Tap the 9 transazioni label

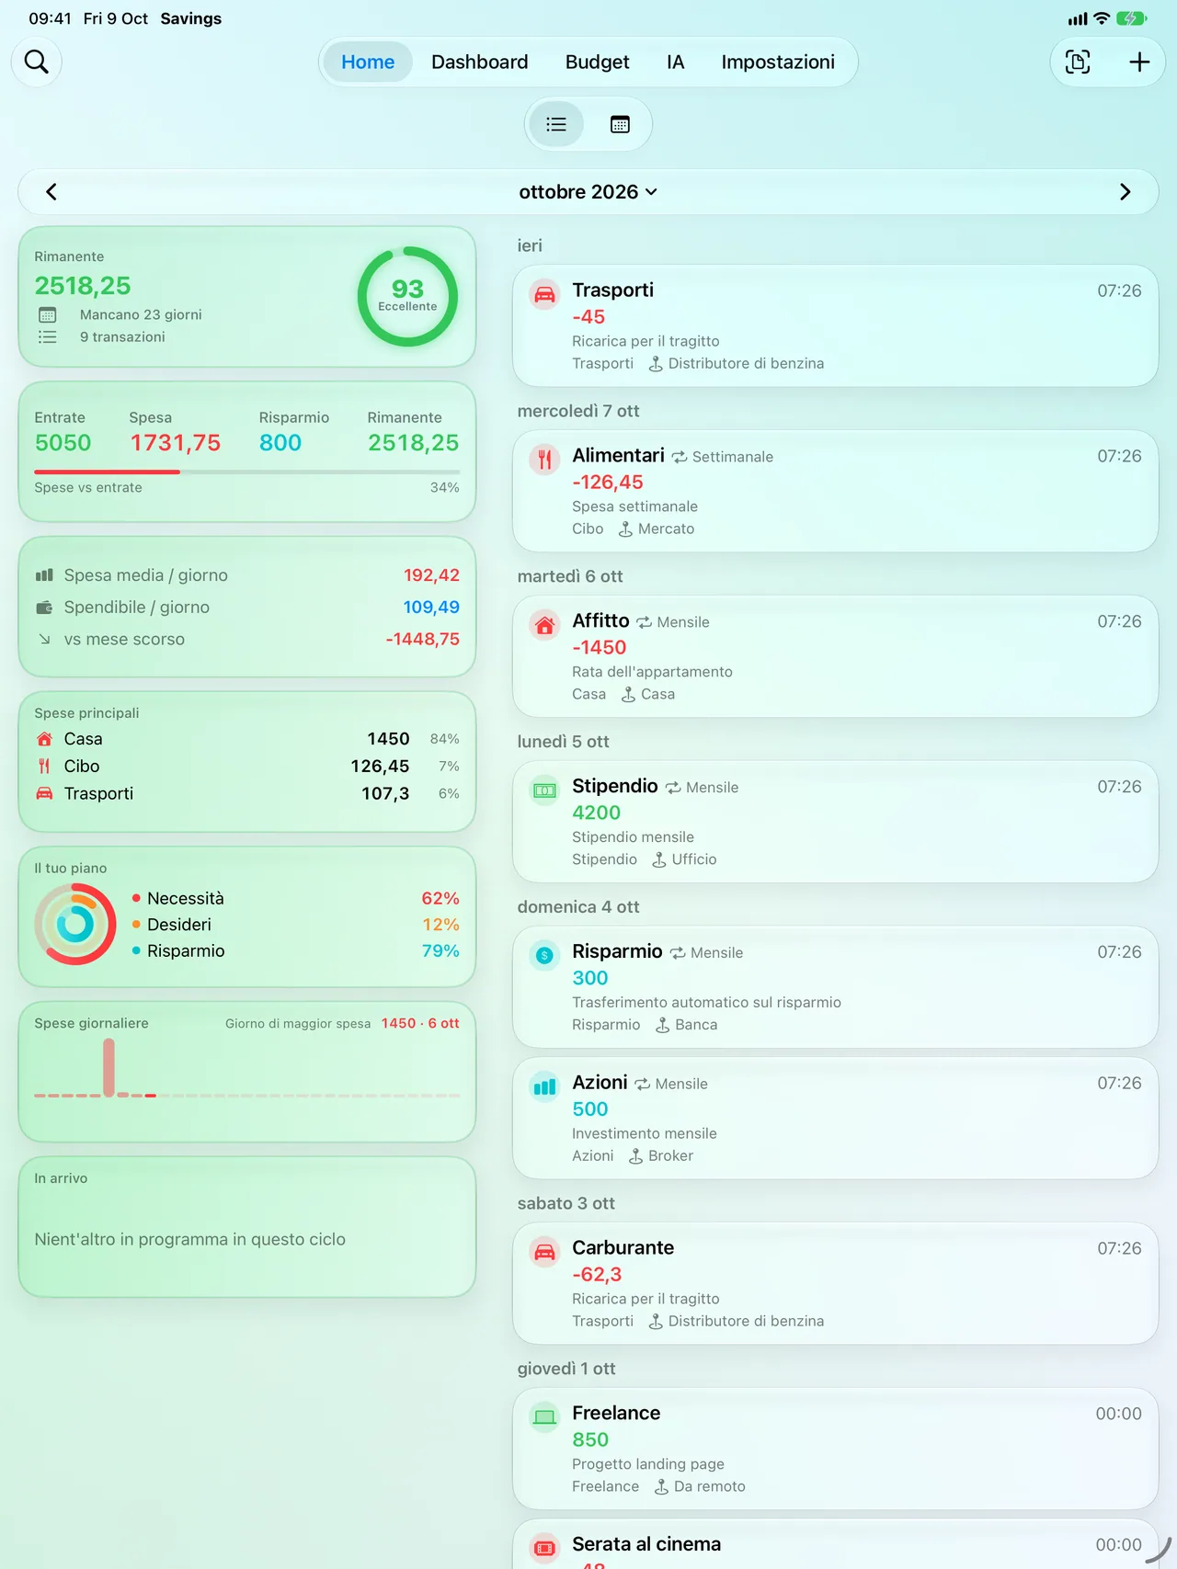[x=122, y=337]
